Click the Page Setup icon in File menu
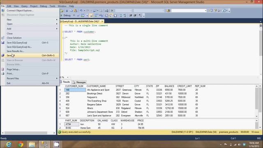The height and width of the screenshot is (148, 263). coord(3,69)
